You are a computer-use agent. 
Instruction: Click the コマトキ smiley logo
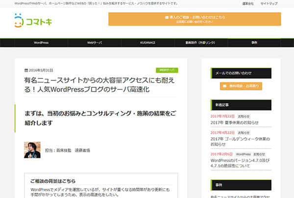tap(33, 21)
